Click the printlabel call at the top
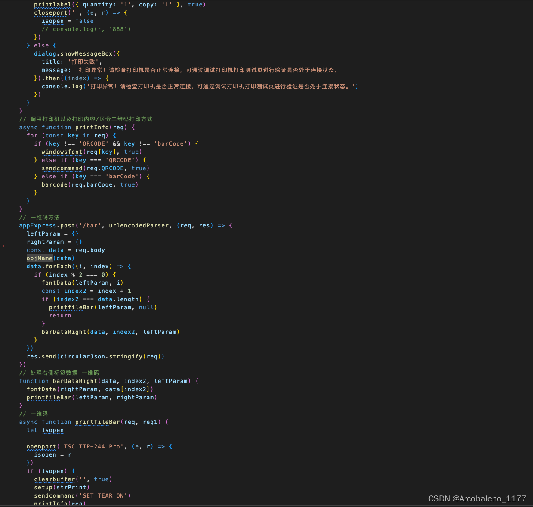Viewport: 533px width, 507px height. click(120, 4)
